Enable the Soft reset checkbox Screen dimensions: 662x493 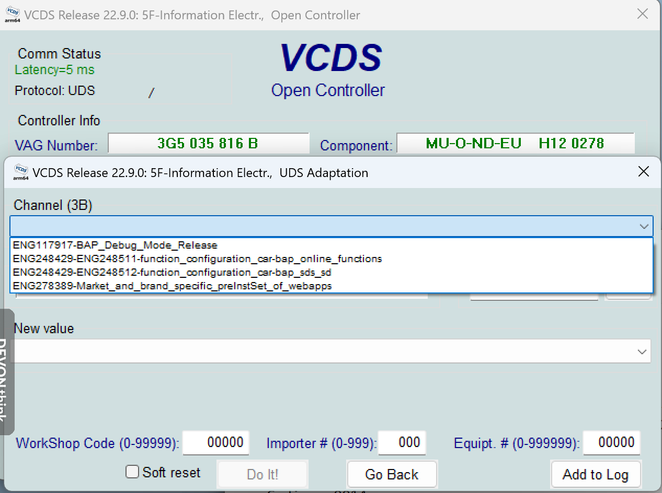[132, 472]
